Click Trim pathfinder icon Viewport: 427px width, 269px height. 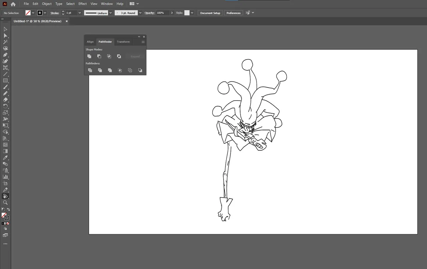coord(100,70)
